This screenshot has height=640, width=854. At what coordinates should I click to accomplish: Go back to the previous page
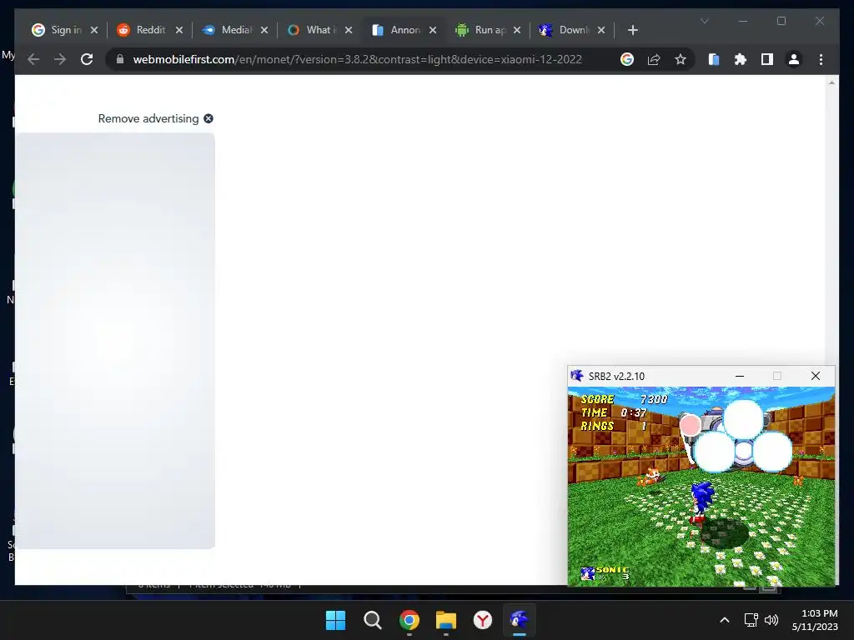(33, 59)
